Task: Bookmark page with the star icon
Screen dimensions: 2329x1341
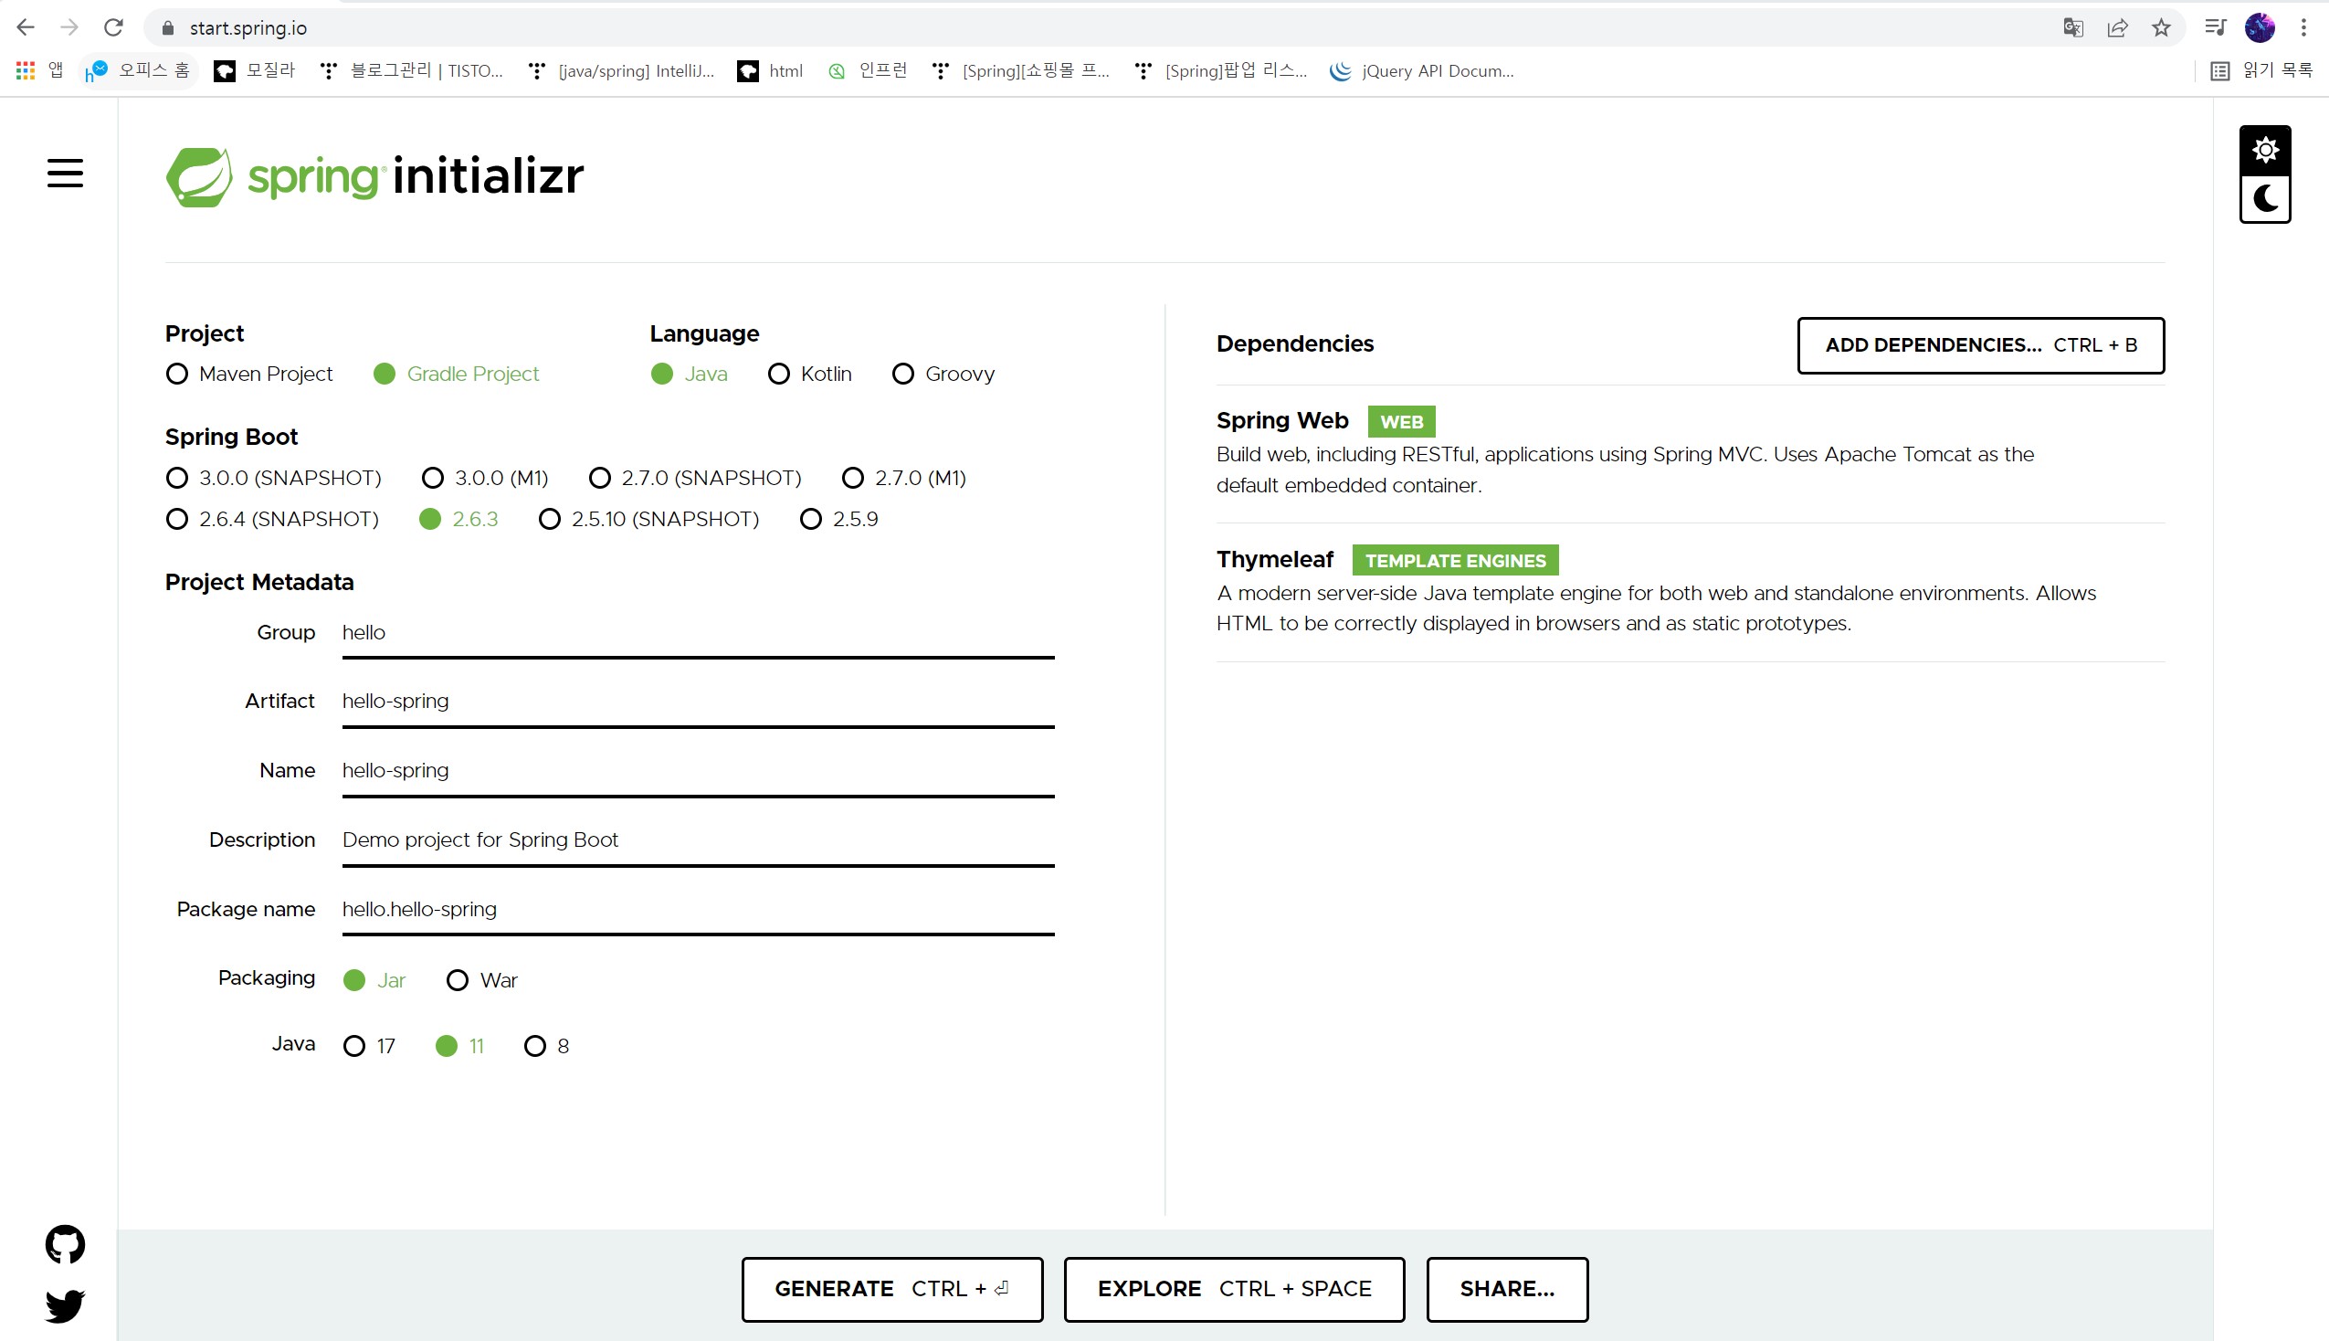Action: point(2161,27)
